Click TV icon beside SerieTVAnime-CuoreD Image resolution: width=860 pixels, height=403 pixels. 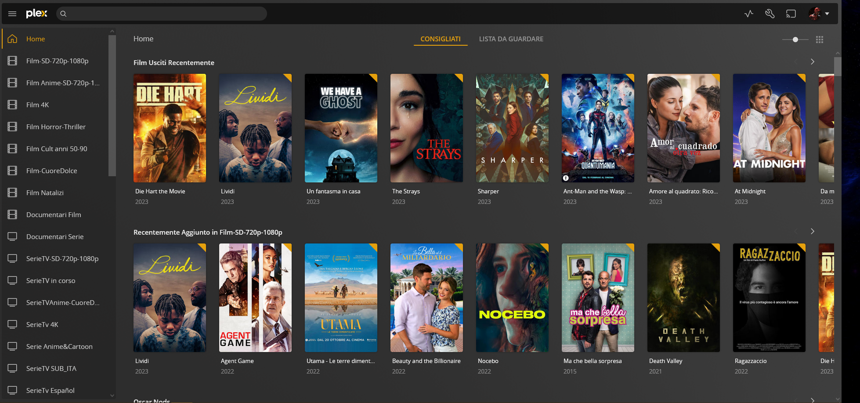12,302
